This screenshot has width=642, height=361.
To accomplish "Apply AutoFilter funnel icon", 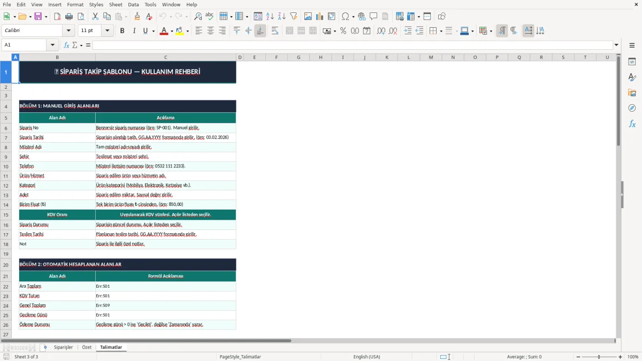I will point(294,17).
